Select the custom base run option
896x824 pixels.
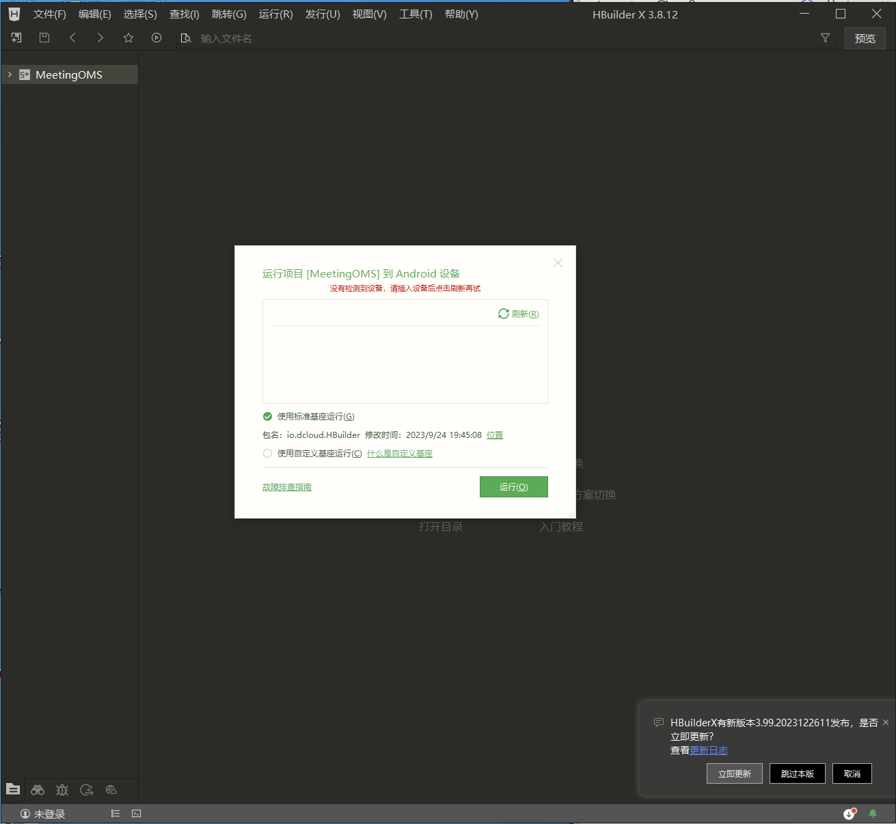click(268, 454)
